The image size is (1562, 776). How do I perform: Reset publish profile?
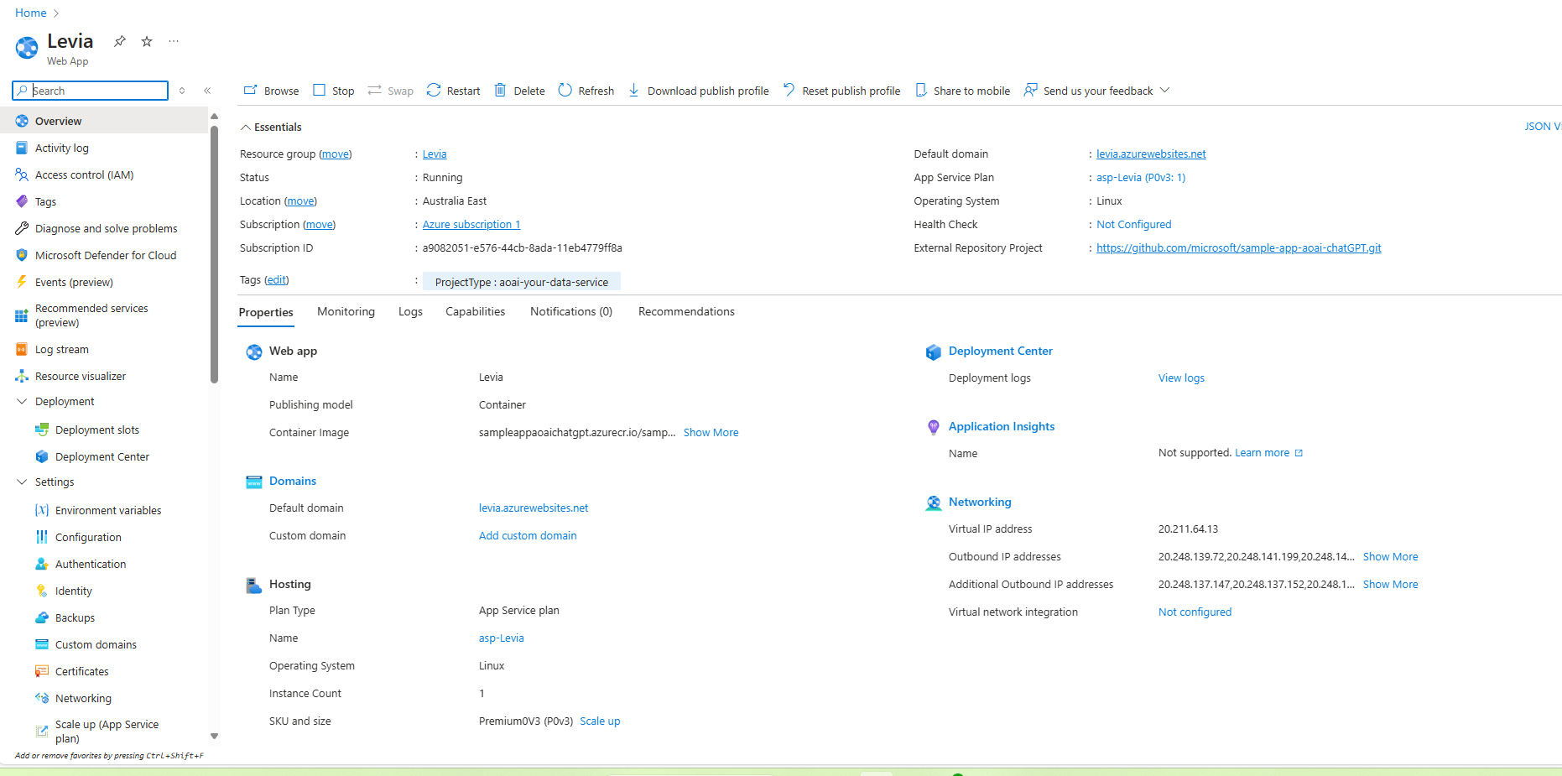tap(841, 91)
